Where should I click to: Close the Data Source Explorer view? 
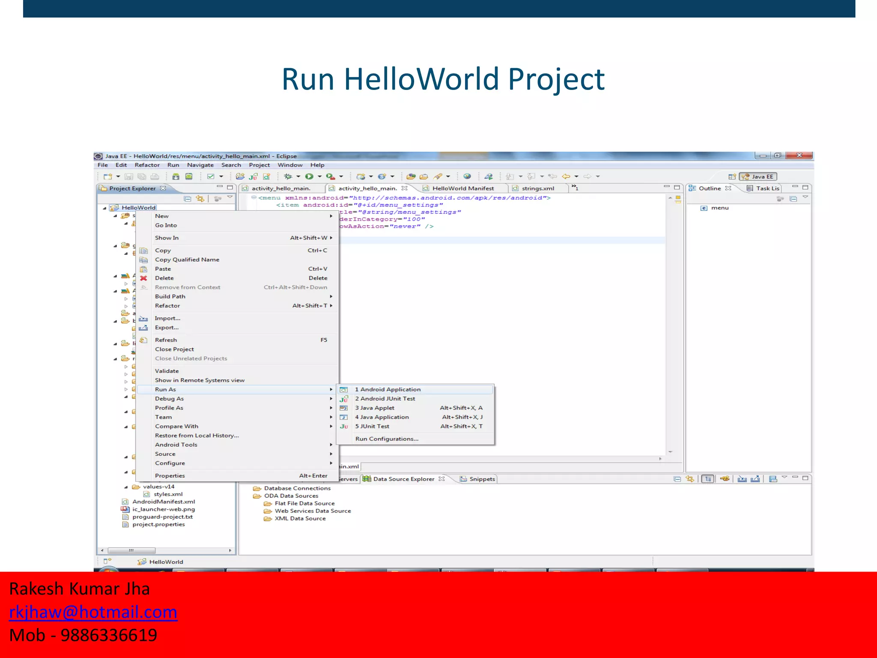click(441, 479)
